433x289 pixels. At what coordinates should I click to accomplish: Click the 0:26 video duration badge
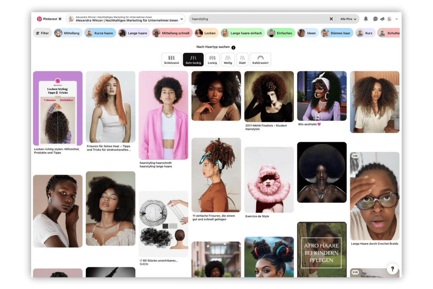[x=355, y=272]
